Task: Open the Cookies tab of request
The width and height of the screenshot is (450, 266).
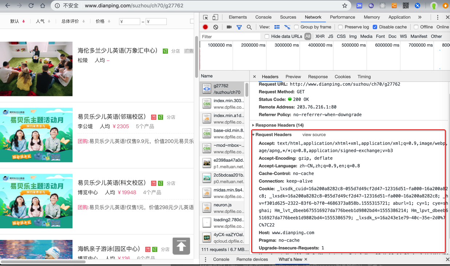Action: 343,77
